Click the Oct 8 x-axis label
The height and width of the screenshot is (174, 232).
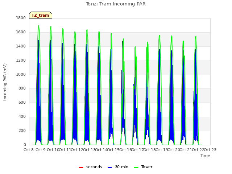tap(29, 150)
